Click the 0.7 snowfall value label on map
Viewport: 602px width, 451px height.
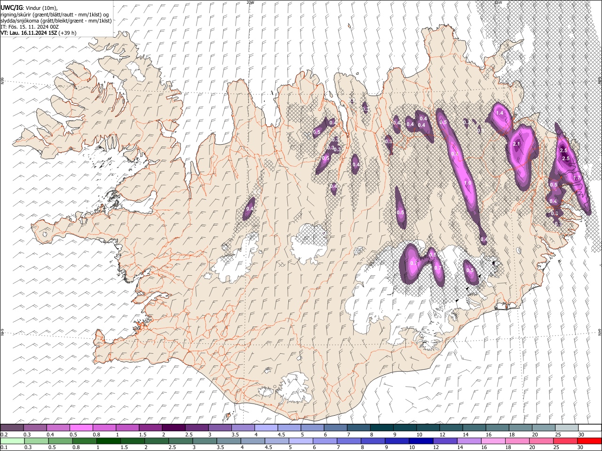438,268
